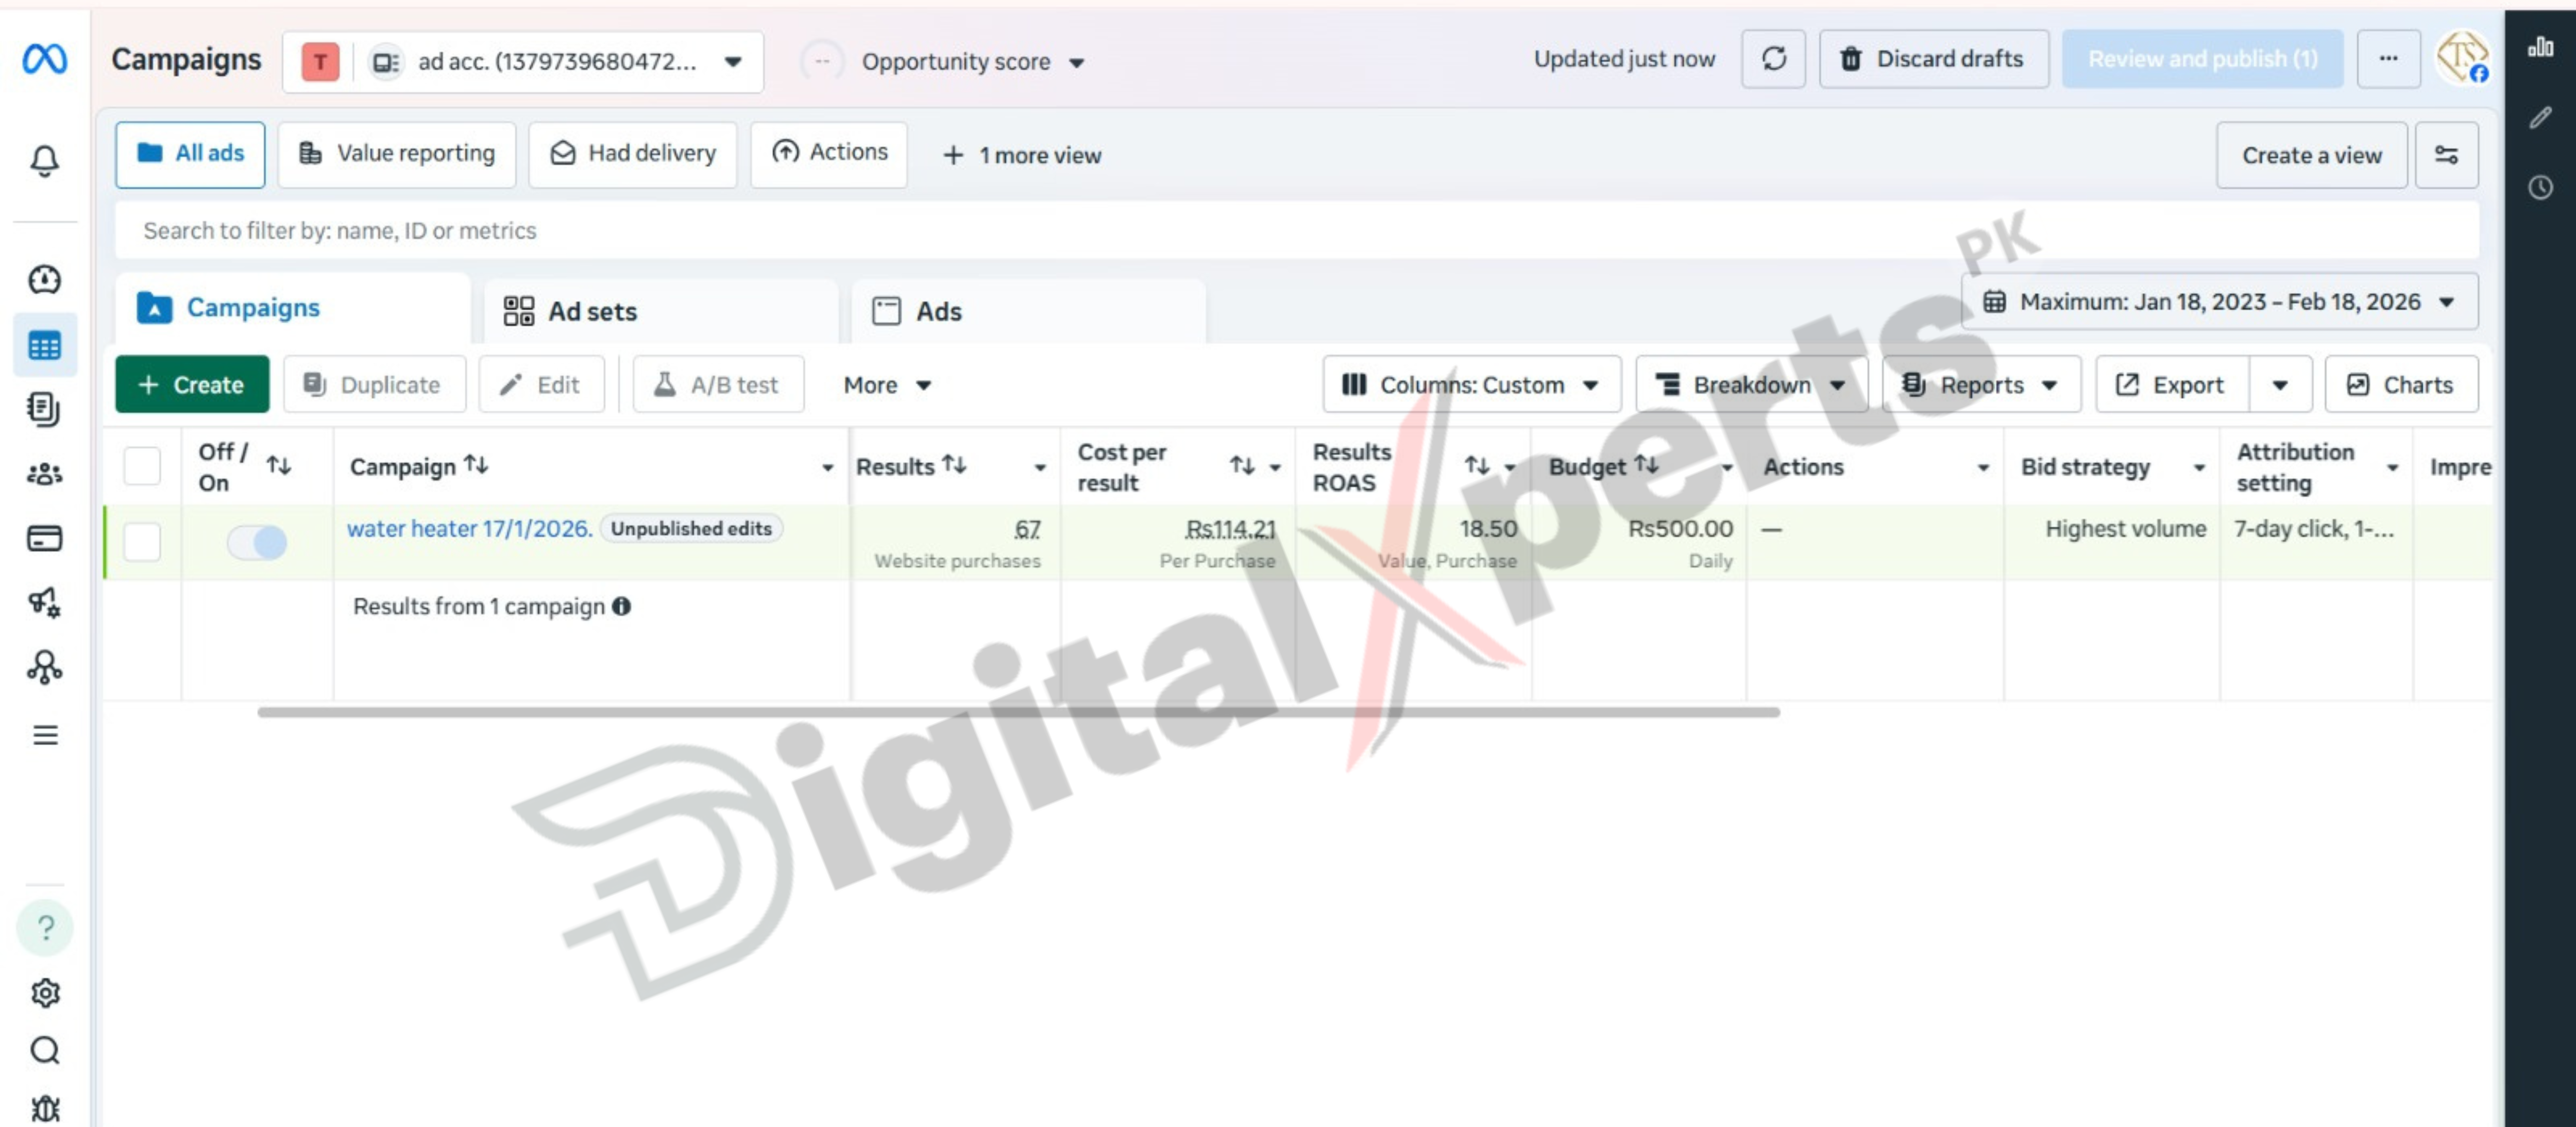Image resolution: width=2576 pixels, height=1127 pixels.
Task: Toggle the water heater campaign off
Action: pos(257,542)
